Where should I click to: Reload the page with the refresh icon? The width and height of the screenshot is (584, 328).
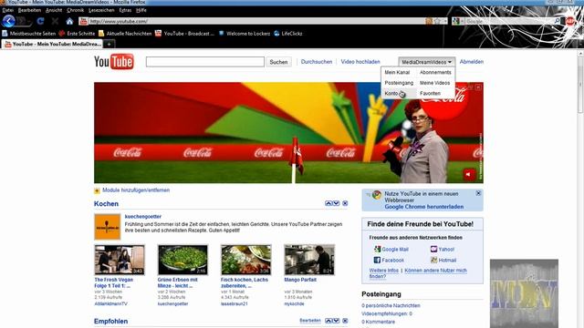[x=40, y=21]
